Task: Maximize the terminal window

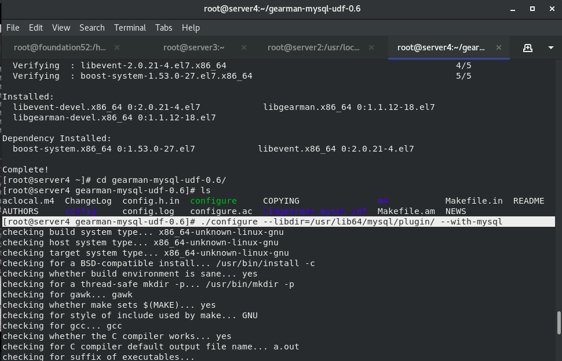Action: click(x=532, y=9)
